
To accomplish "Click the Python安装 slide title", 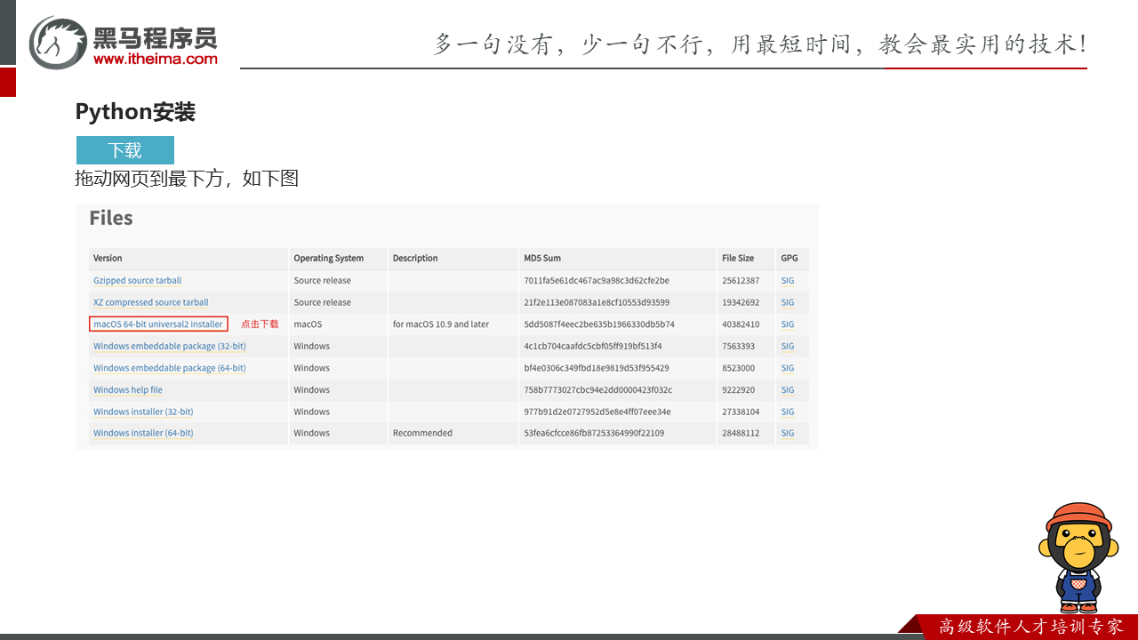I will click(135, 112).
